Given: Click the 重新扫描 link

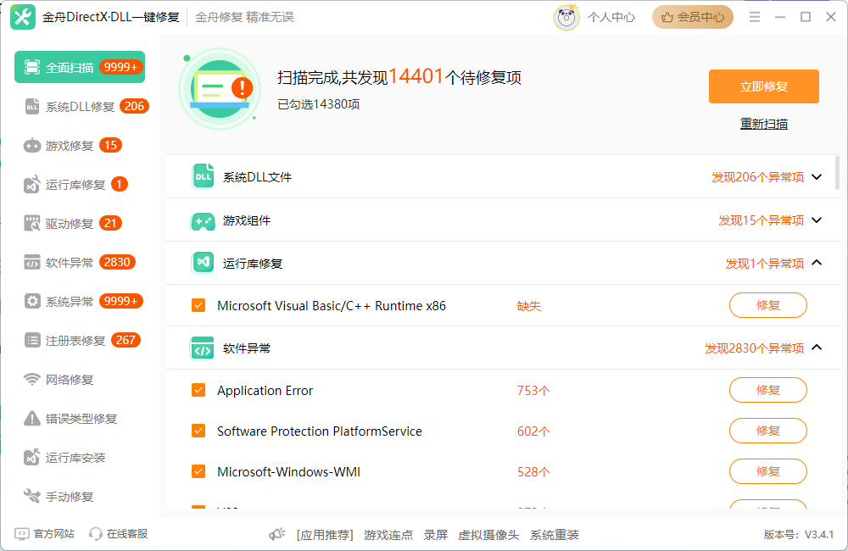Looking at the screenshot, I should (x=764, y=124).
